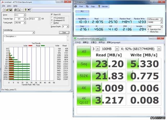167x120 pixels.
Task: Click the 256K button in FDBENCH
Action: point(125,28)
